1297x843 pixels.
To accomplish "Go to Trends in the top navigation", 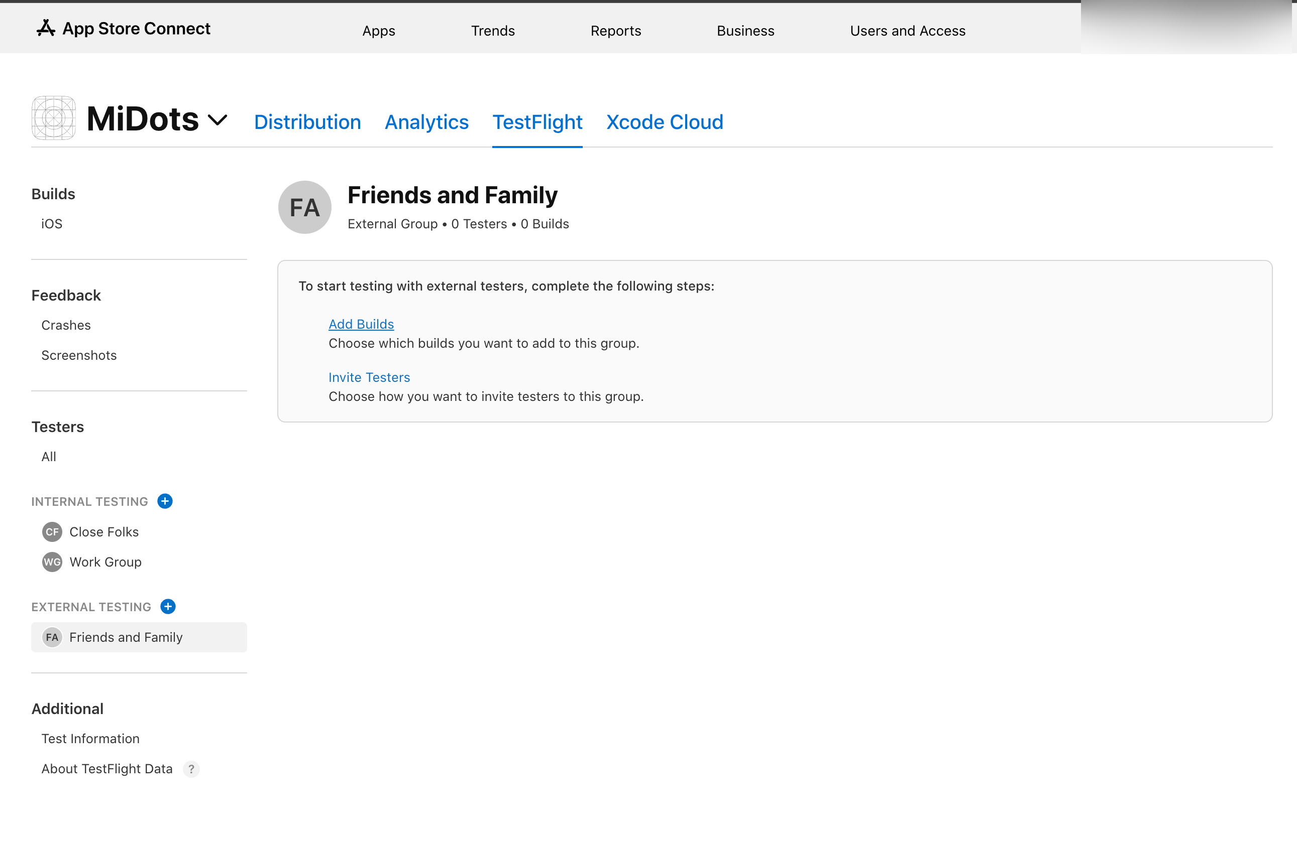I will point(493,31).
